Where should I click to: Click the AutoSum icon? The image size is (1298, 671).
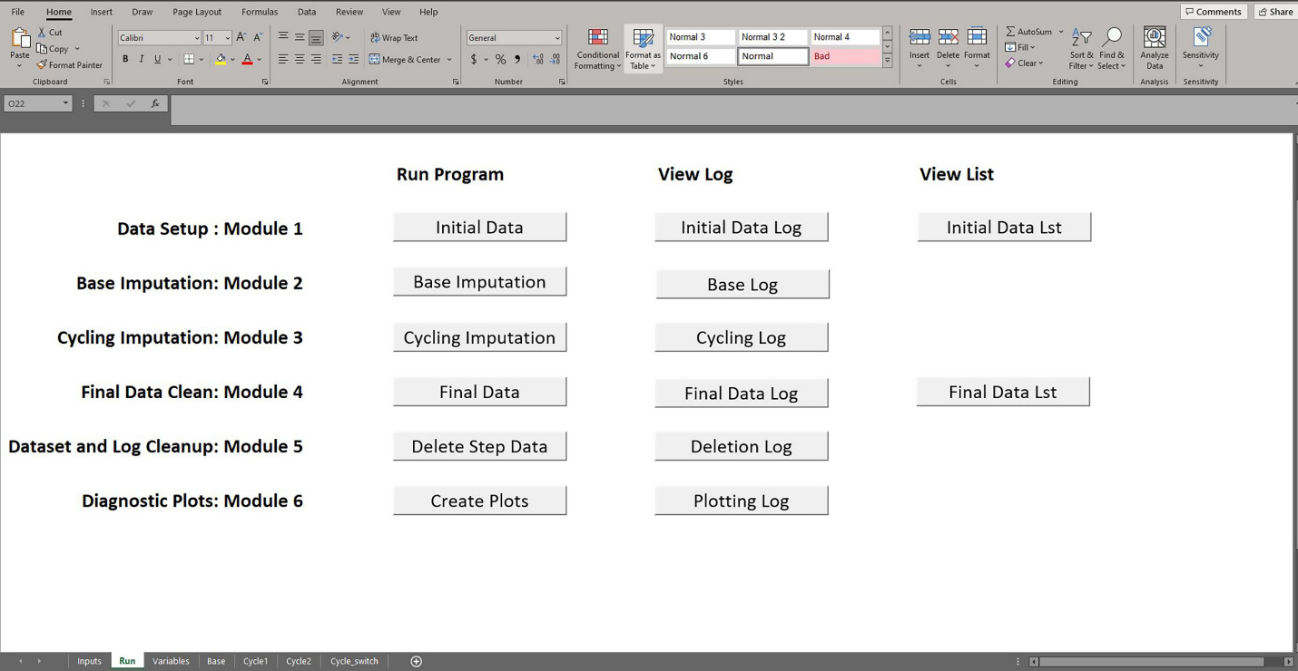click(1011, 32)
